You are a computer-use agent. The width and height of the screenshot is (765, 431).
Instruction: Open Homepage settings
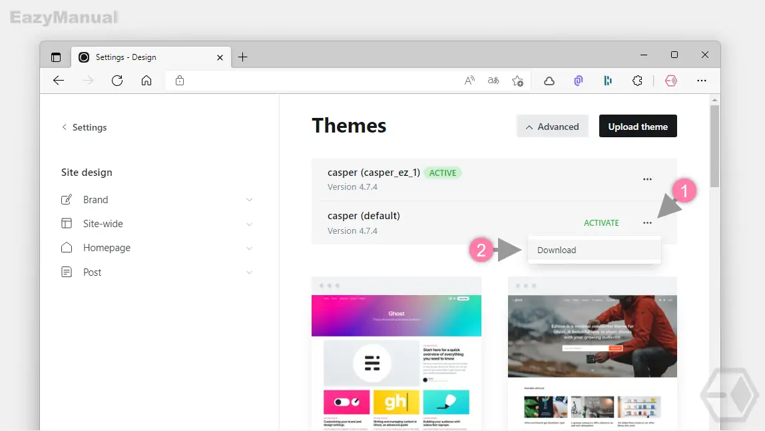tap(156, 247)
